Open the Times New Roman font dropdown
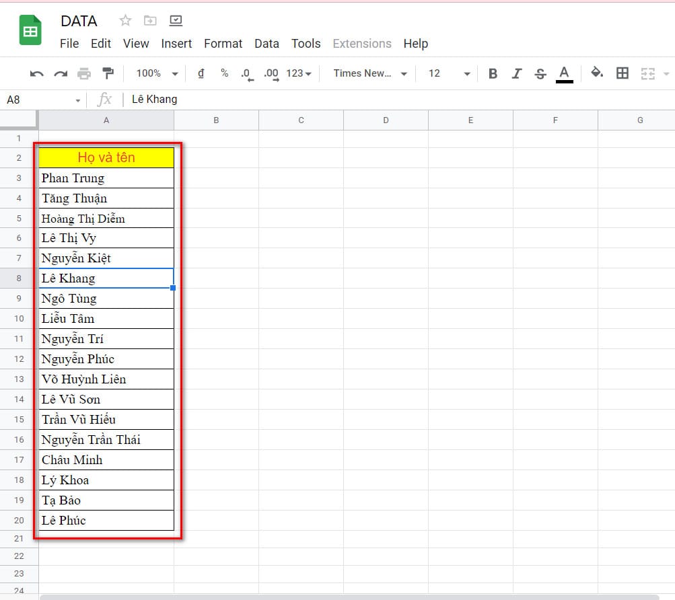The height and width of the screenshot is (600, 675). pyautogui.click(x=370, y=73)
